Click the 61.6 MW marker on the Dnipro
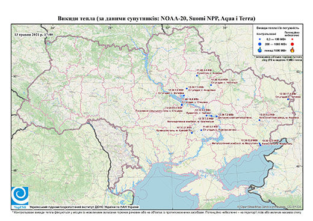Screen dimensions: 313x221 (x=182, y=104)
